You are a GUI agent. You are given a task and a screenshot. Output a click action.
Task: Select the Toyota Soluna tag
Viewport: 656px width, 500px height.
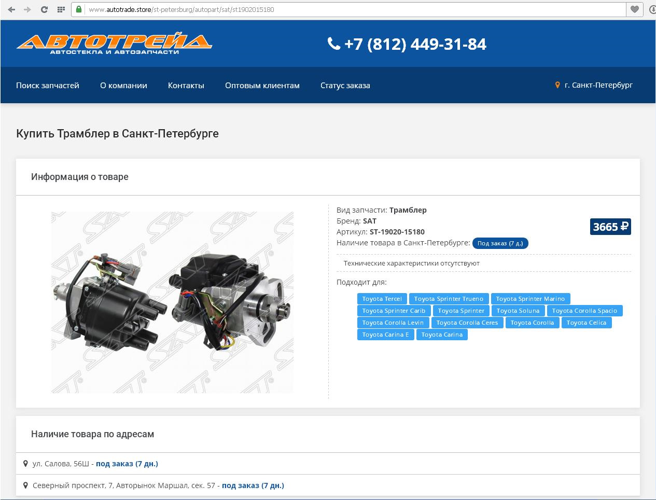(518, 311)
